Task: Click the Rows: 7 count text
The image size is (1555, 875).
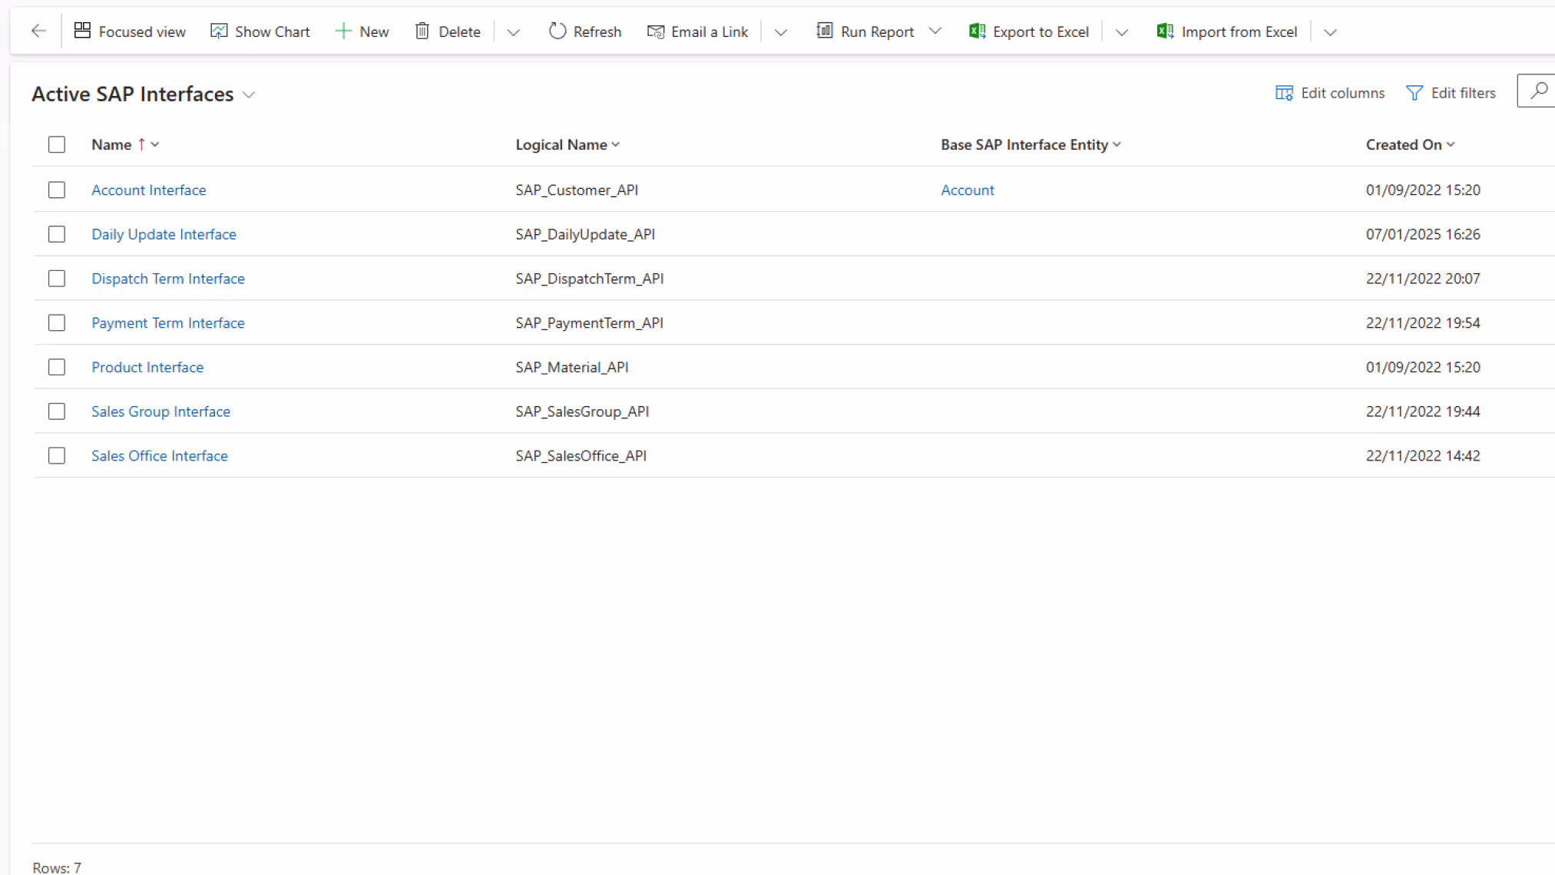Action: 57,867
